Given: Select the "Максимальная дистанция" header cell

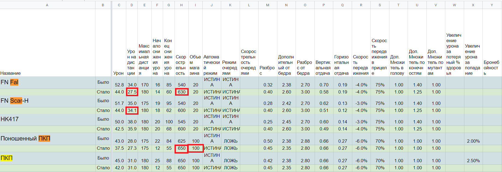Looking at the screenshot, I should [x=145, y=43].
